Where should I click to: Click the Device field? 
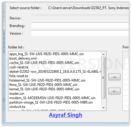click(x=80, y=18)
